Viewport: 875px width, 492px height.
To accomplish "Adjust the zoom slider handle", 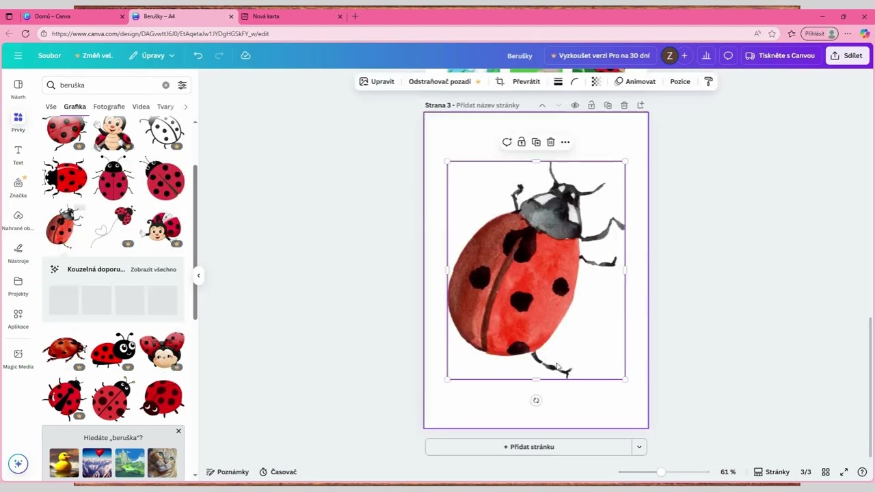I will pos(661,472).
